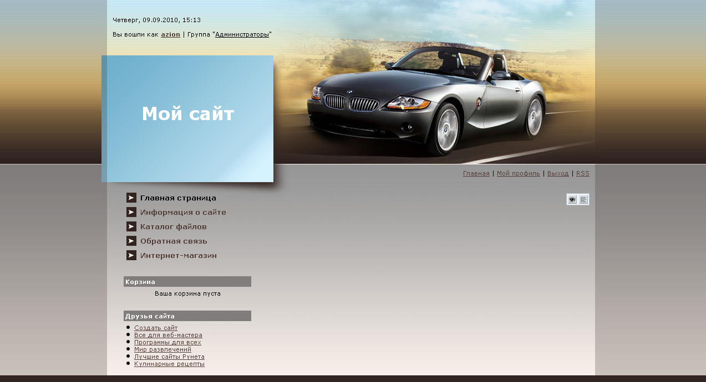Visit the Программы для всех link
This screenshot has height=382, width=706.
point(167,342)
